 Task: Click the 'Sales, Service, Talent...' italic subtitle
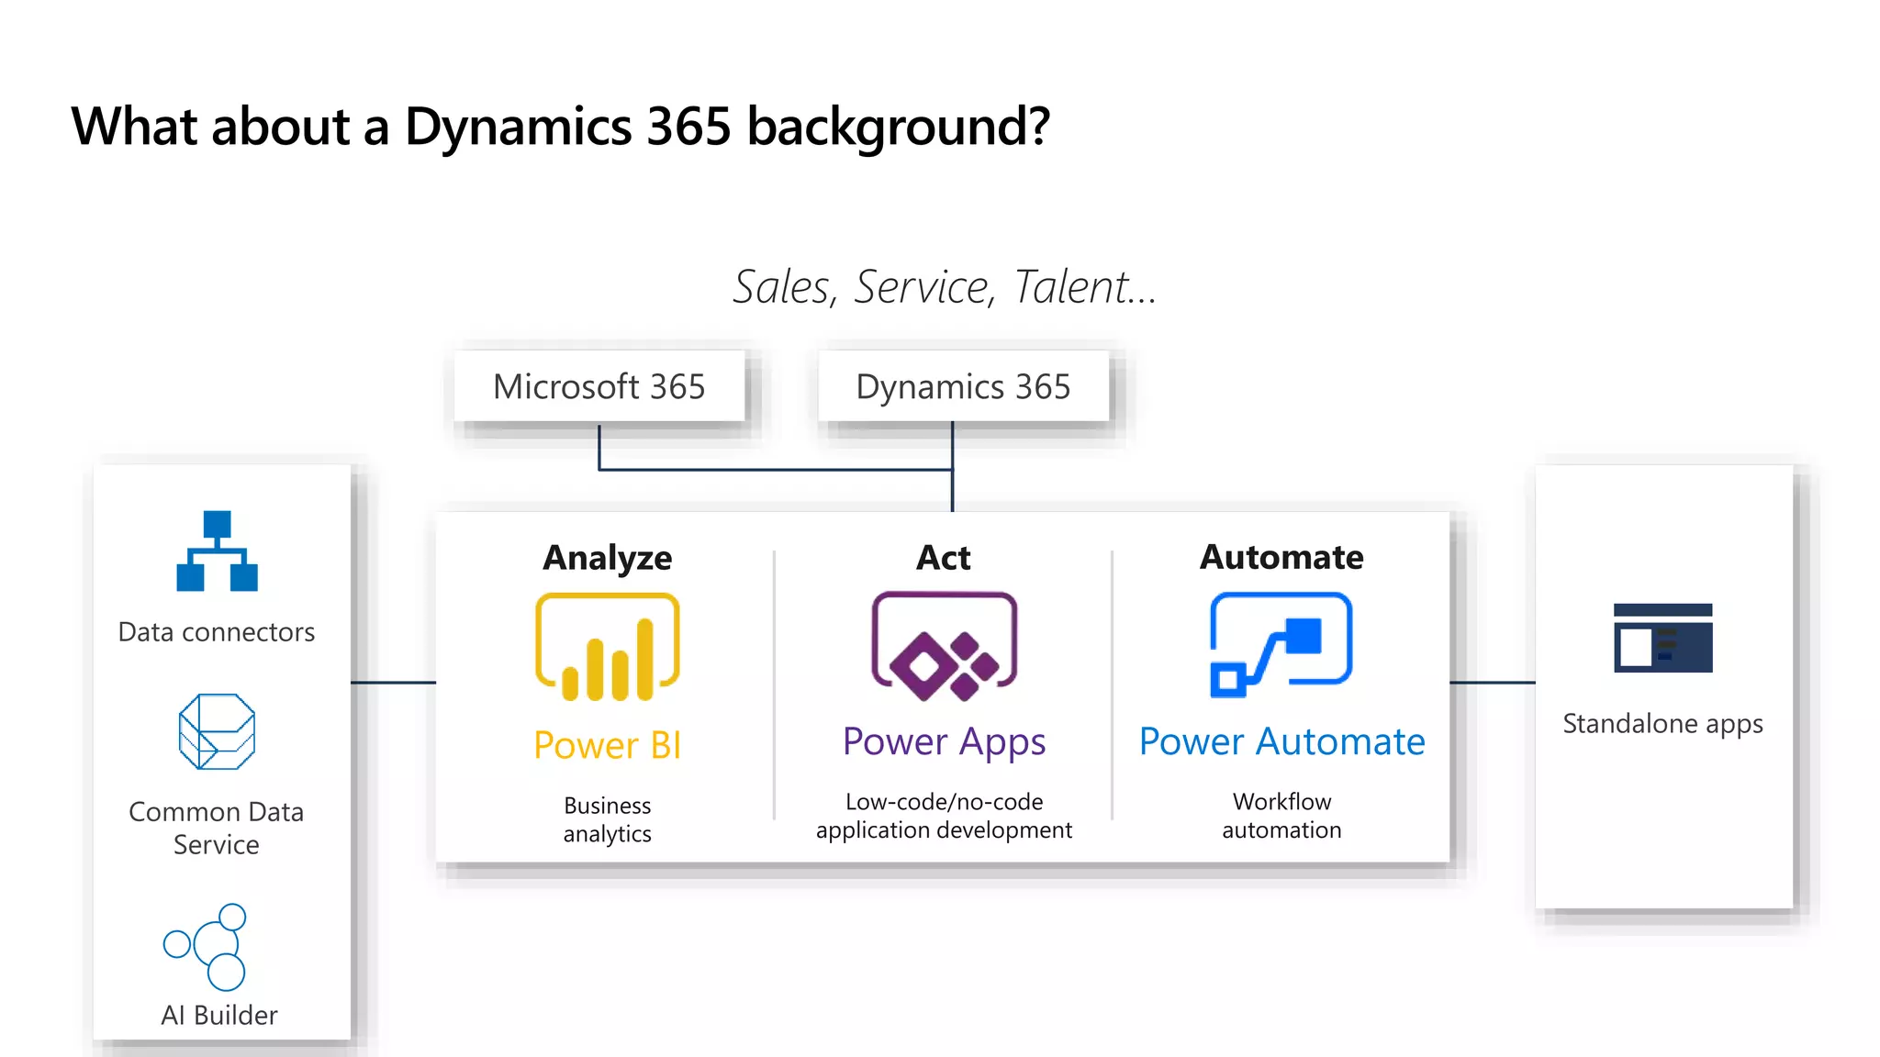tap(944, 287)
